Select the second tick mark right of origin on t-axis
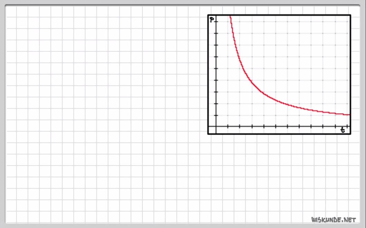 [x=240, y=127]
